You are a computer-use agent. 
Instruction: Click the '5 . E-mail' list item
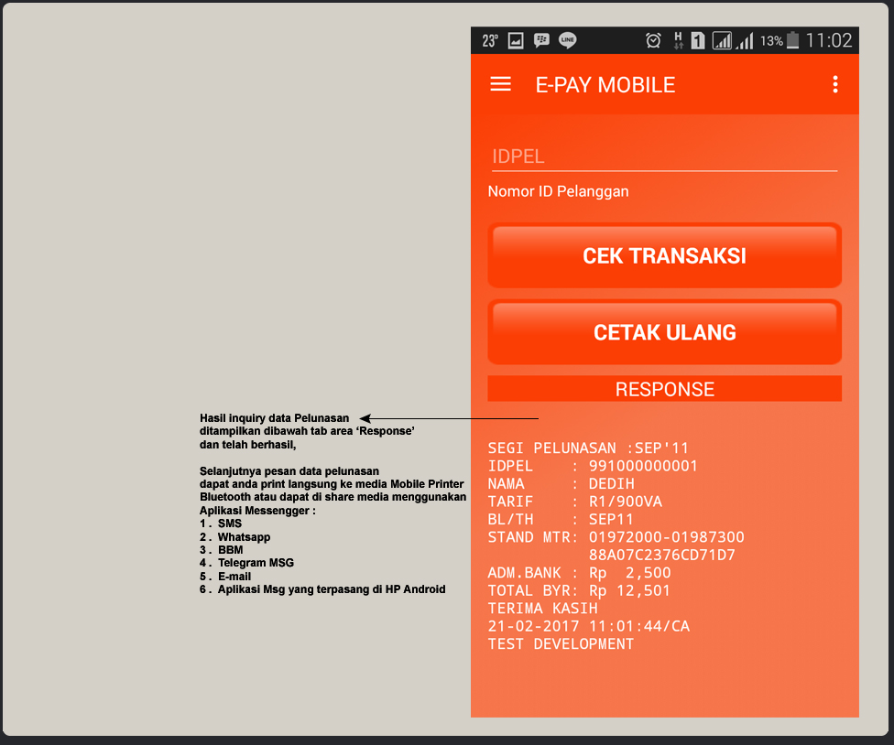(225, 577)
